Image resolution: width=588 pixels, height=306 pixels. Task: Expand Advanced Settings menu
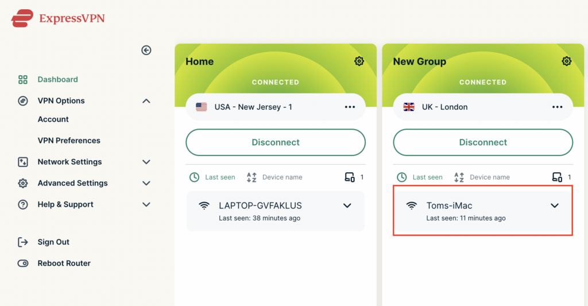[146, 183]
